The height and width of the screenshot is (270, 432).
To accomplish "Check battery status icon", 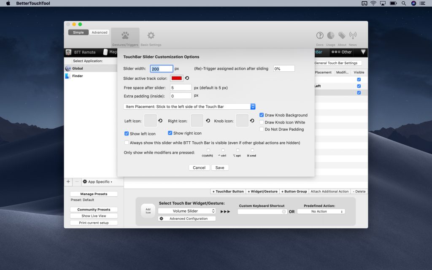I will tap(393, 3).
